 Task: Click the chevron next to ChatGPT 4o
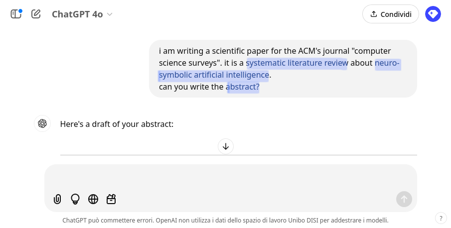110,14
